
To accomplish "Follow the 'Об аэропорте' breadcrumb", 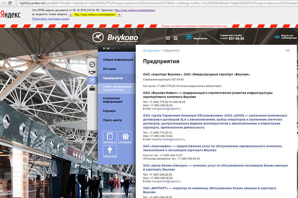I will point(151,50).
